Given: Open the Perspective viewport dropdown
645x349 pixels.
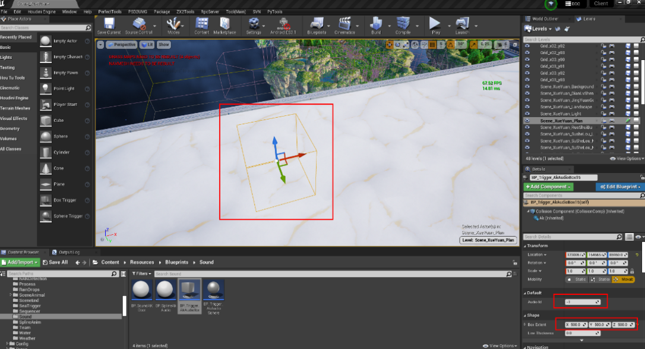Looking at the screenshot, I should click(x=122, y=45).
